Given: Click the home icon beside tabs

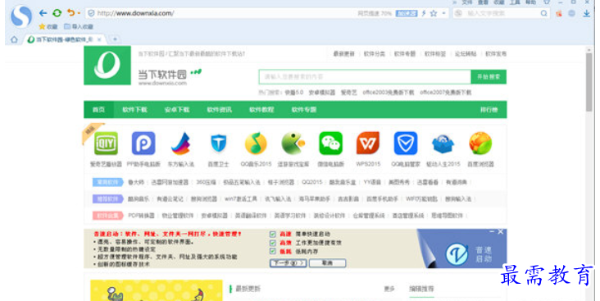Looking at the screenshot, I should pos(14,39).
